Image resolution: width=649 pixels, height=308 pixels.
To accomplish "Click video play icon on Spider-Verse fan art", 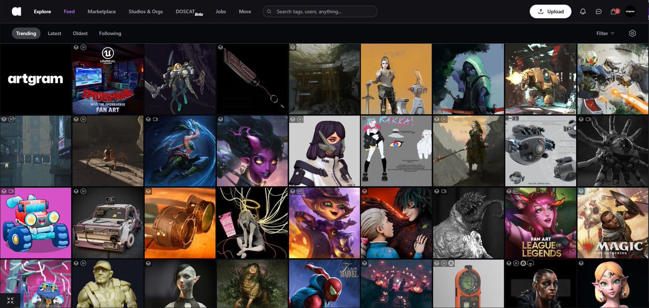I will click(83, 47).
